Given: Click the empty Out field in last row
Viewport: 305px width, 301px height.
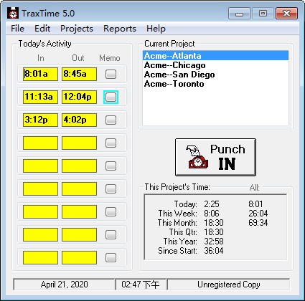Looking at the screenshot, I should click(79, 257).
